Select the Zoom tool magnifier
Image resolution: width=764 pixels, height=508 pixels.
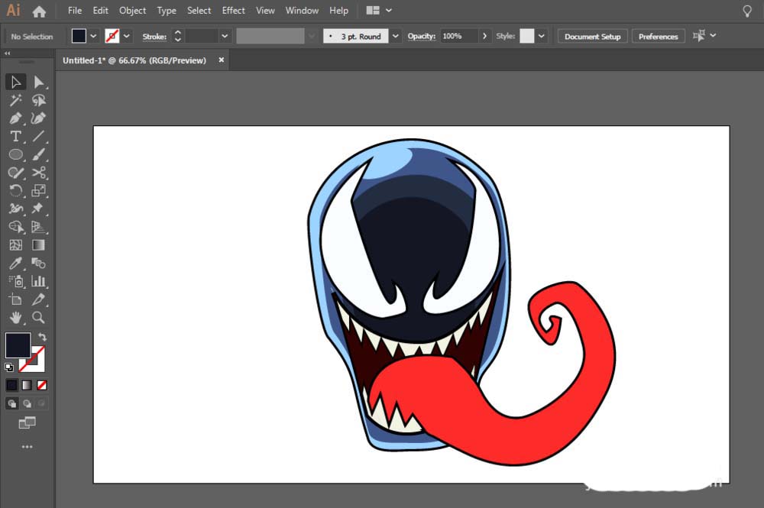(39, 318)
